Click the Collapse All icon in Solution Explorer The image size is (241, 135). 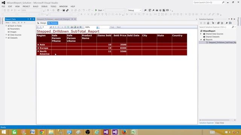pos(218,23)
